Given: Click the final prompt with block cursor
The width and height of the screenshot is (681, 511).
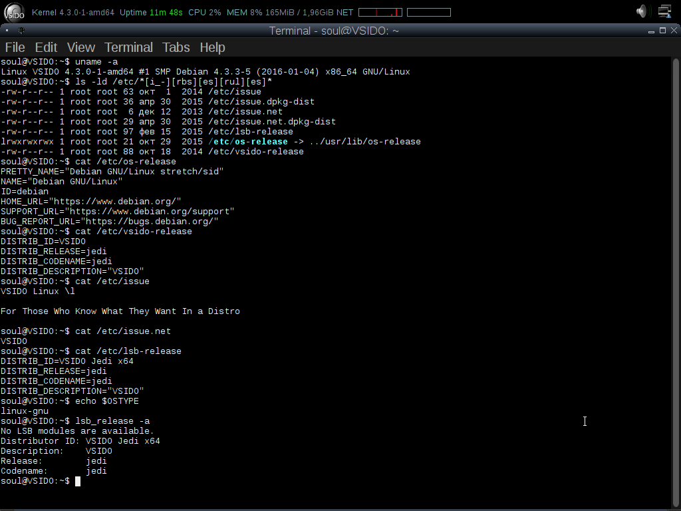Looking at the screenshot, I should 41,482.
